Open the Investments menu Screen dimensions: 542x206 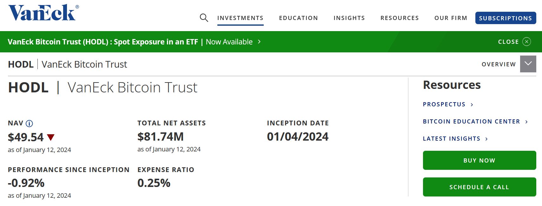click(240, 18)
